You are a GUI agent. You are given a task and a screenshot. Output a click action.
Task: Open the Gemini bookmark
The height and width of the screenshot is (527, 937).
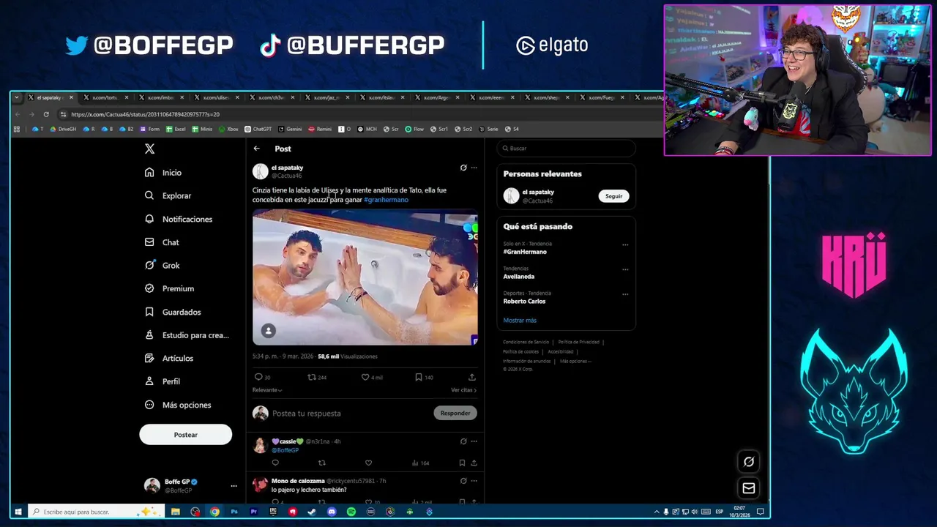290,129
